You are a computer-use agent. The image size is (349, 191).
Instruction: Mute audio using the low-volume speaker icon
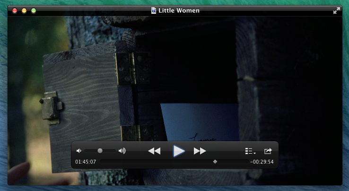(x=79, y=151)
